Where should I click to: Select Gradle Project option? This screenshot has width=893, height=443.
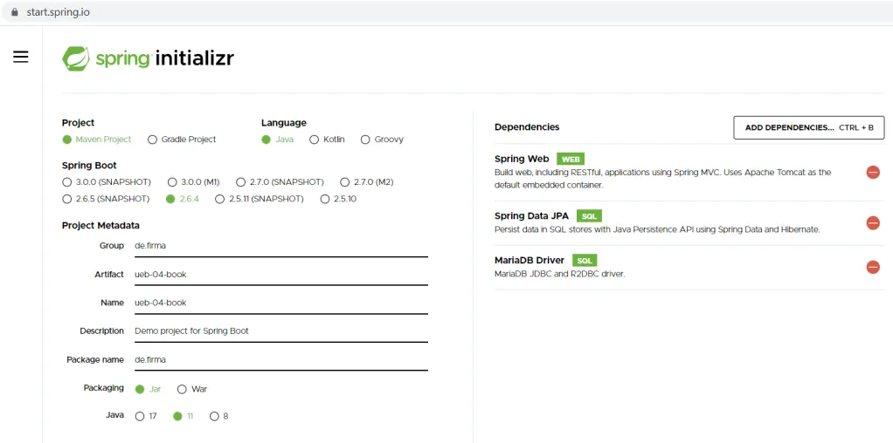pos(182,140)
